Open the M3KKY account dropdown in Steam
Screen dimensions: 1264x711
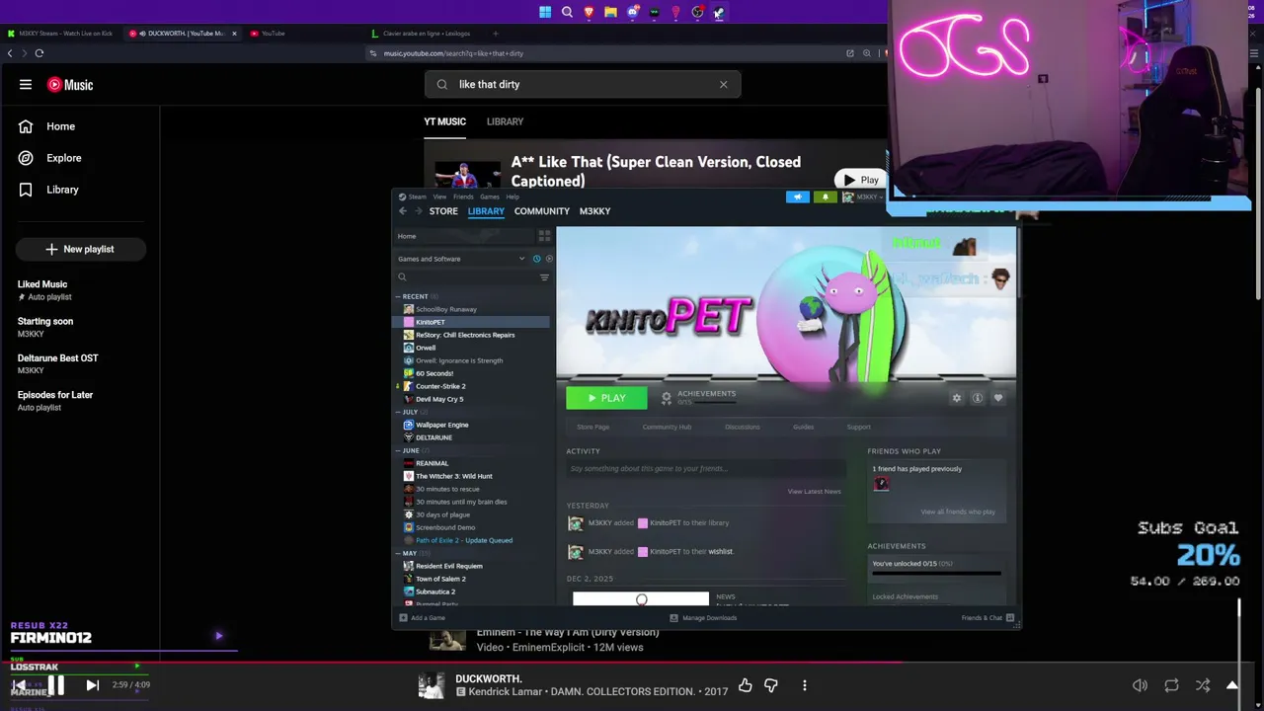coord(863,197)
